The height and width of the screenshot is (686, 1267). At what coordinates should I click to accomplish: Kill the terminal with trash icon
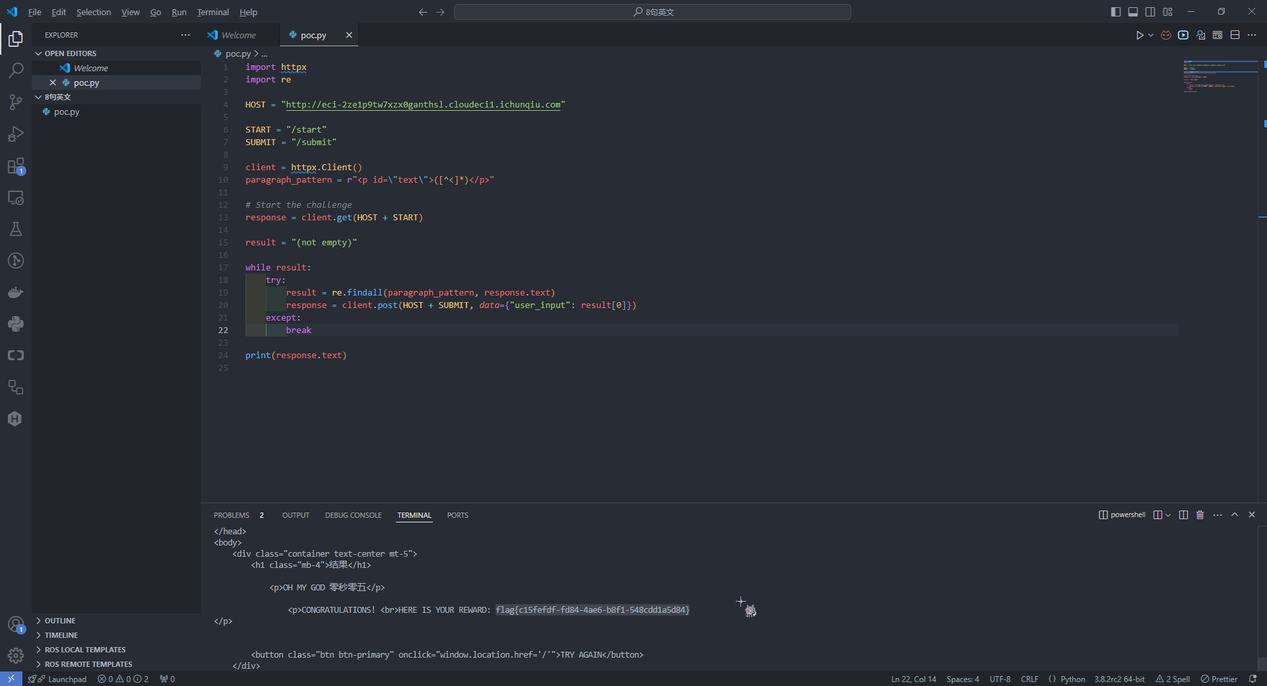1200,514
